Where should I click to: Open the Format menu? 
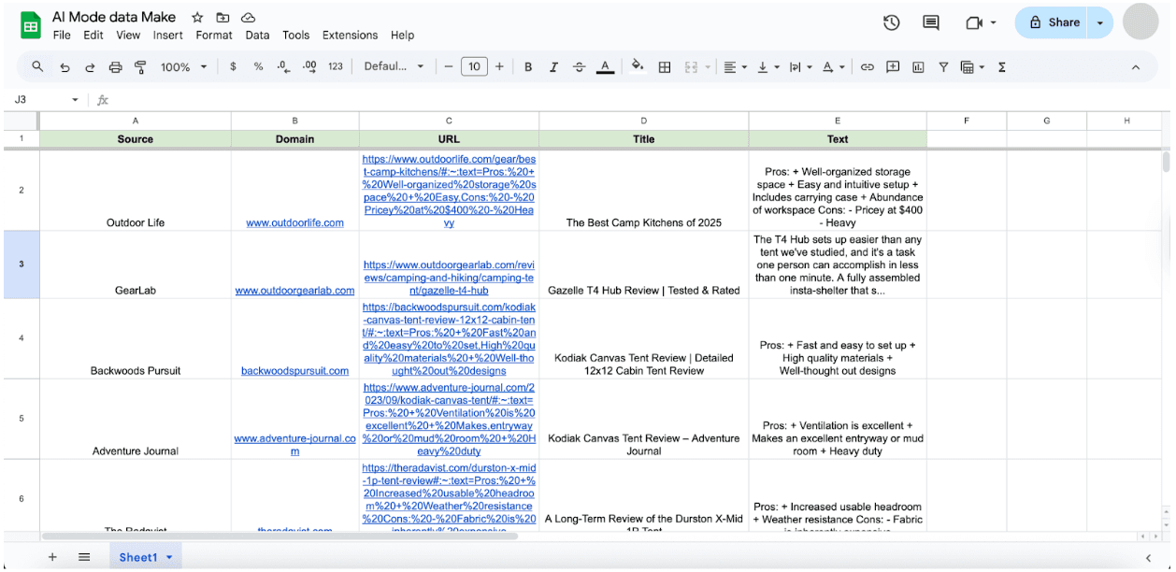(214, 36)
